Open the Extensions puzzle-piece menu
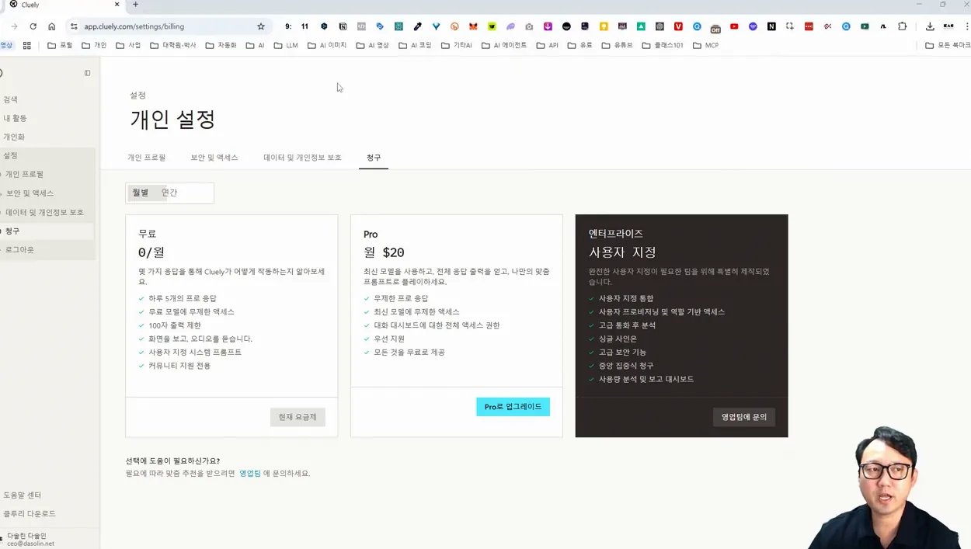 click(x=902, y=26)
